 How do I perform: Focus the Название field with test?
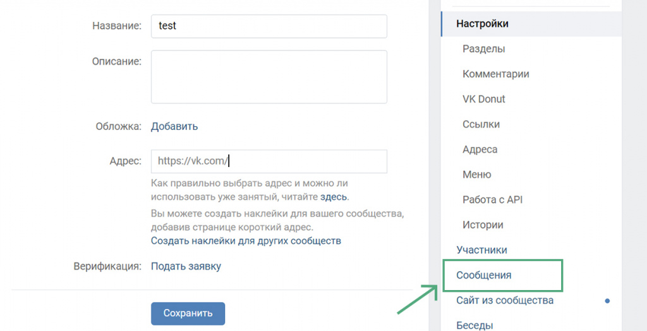tap(269, 26)
